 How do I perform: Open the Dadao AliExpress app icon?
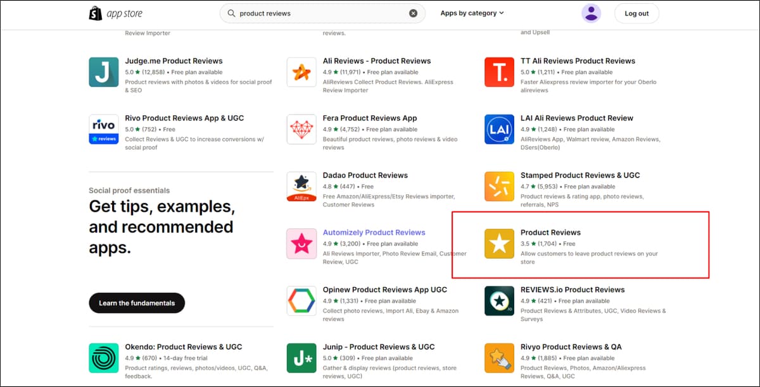click(x=301, y=187)
